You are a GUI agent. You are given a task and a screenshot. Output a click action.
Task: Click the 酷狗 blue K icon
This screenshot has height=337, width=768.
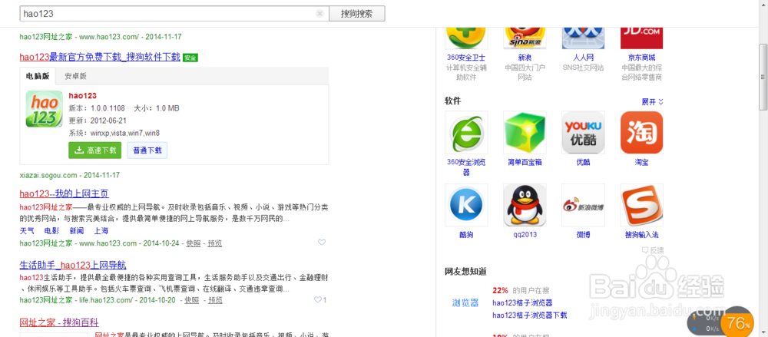click(x=466, y=205)
